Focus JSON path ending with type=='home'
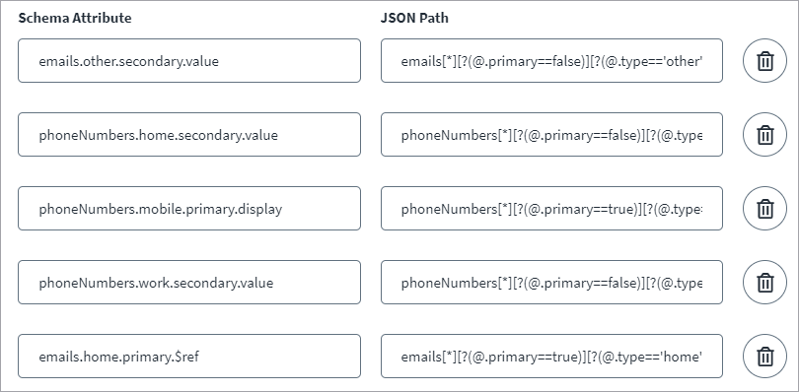This screenshot has height=392, width=799. tap(551, 356)
